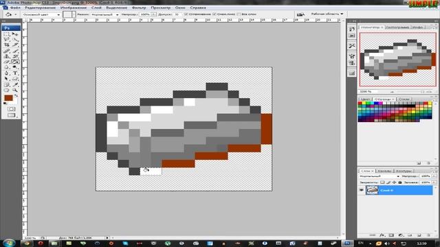Open the Редактирование menu
Image resolution: width=440 pixels, height=247 pixels.
40,8
